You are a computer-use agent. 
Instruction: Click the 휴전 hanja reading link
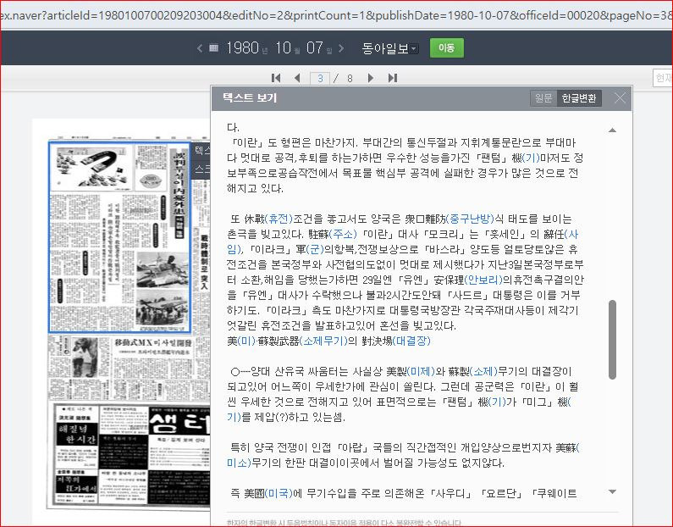[279, 219]
